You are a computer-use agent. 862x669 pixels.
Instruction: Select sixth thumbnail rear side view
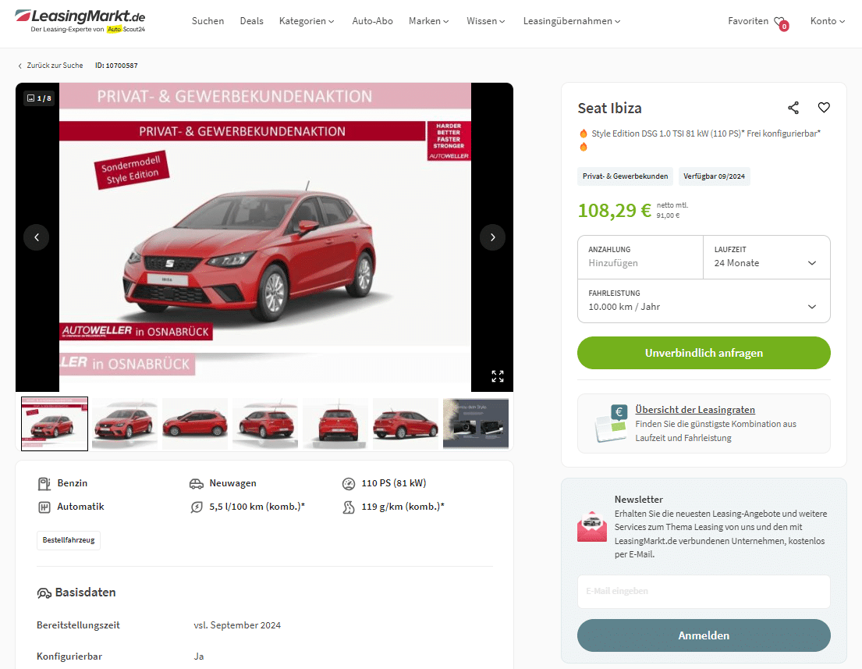[406, 424]
